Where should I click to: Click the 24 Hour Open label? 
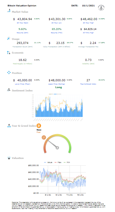(23, 23)
